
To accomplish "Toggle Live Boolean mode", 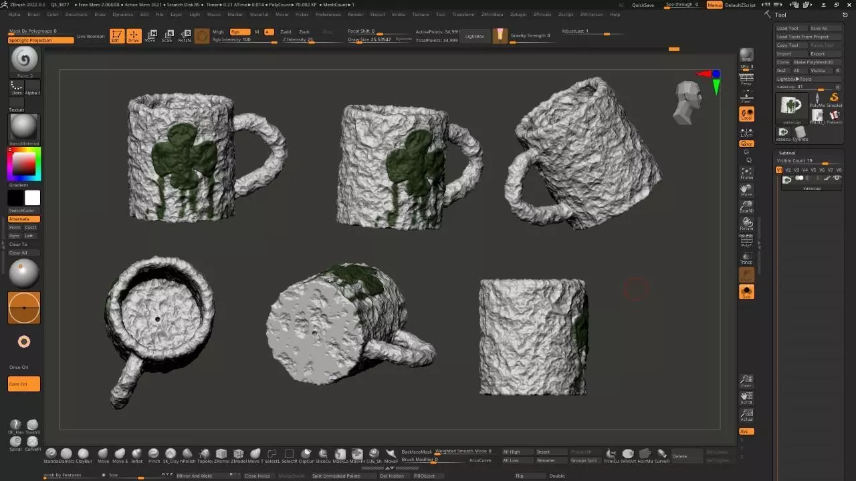I will 91,36.
